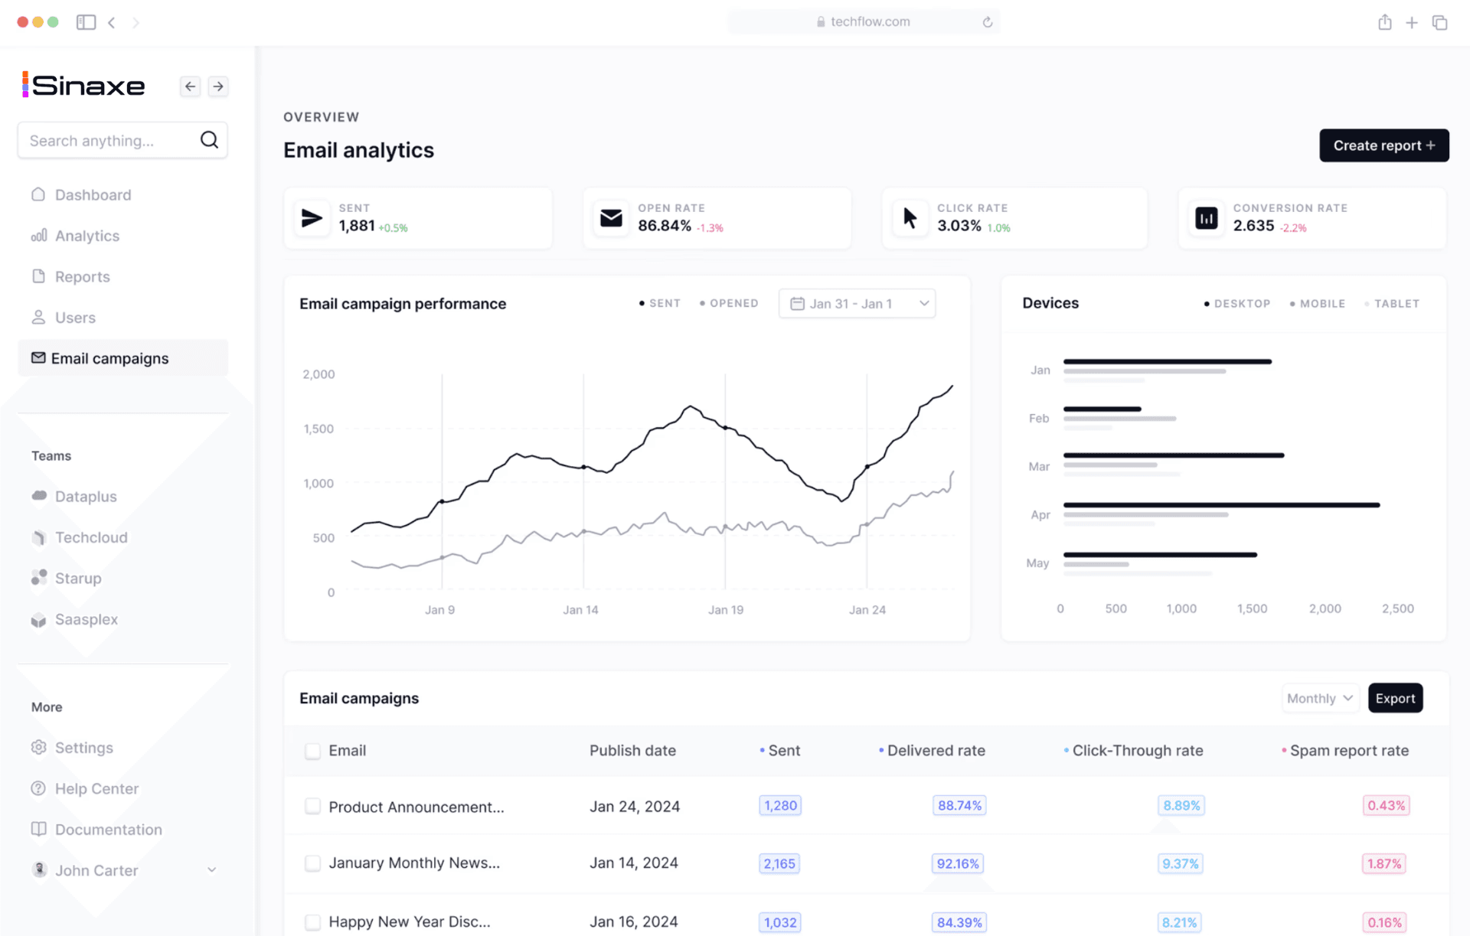Expand the John Carter account chevron
Screen dimensions: 1470x936
point(212,870)
